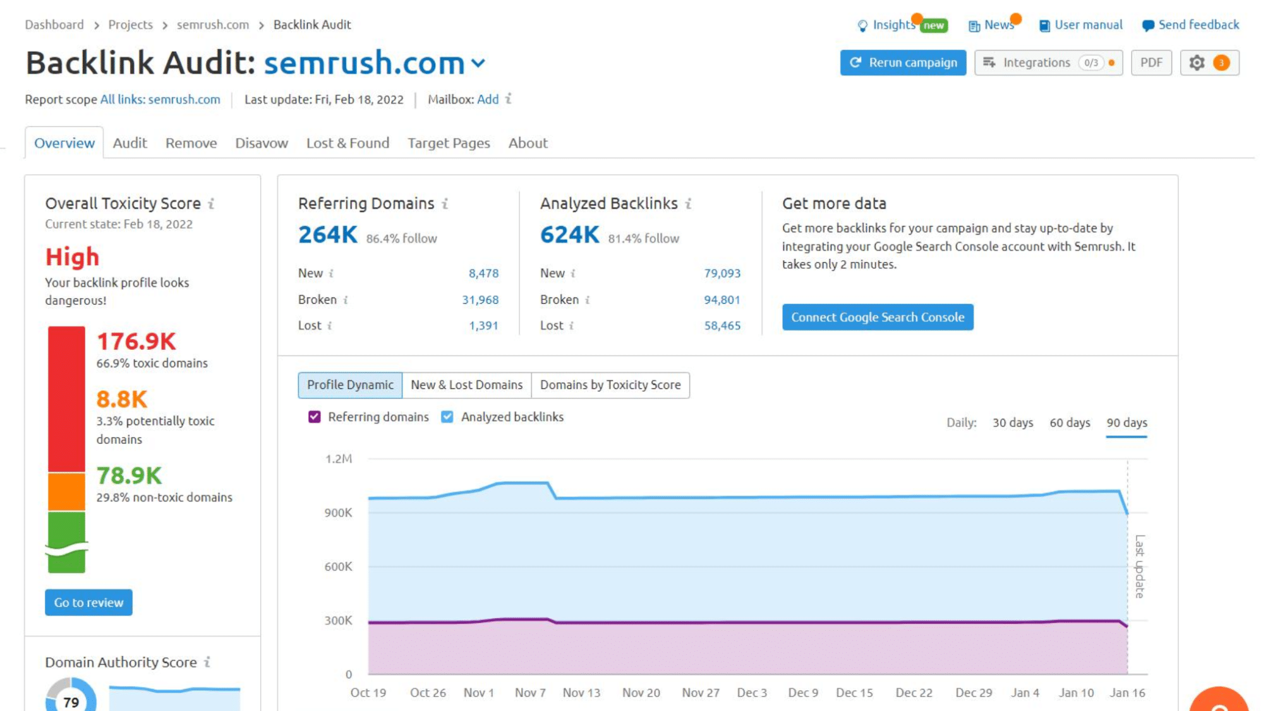Click the orange notification badge next to gear

pos(1221,63)
